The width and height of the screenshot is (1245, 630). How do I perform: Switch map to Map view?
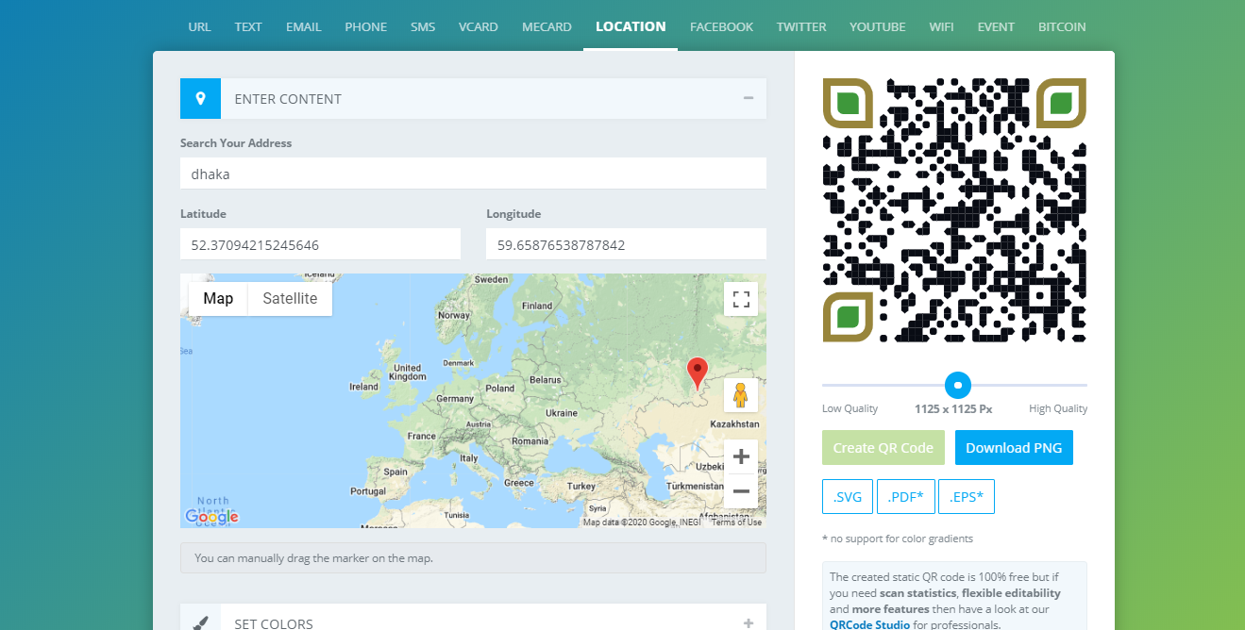click(x=218, y=298)
